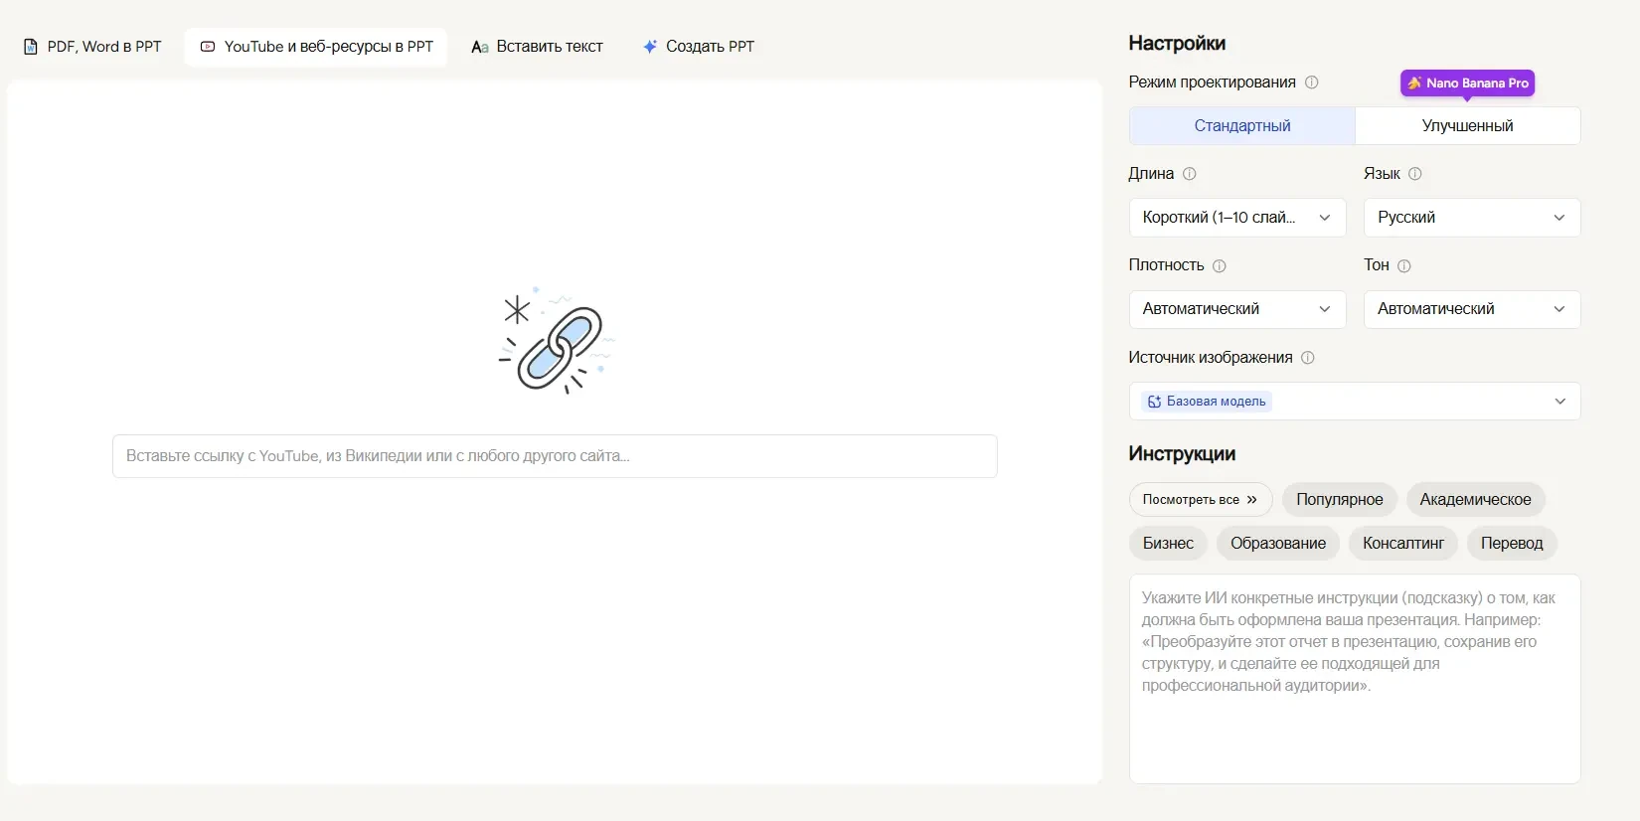Choose the Бизнес instruction preset
Screen dimensions: 1640x821
(x=1168, y=544)
